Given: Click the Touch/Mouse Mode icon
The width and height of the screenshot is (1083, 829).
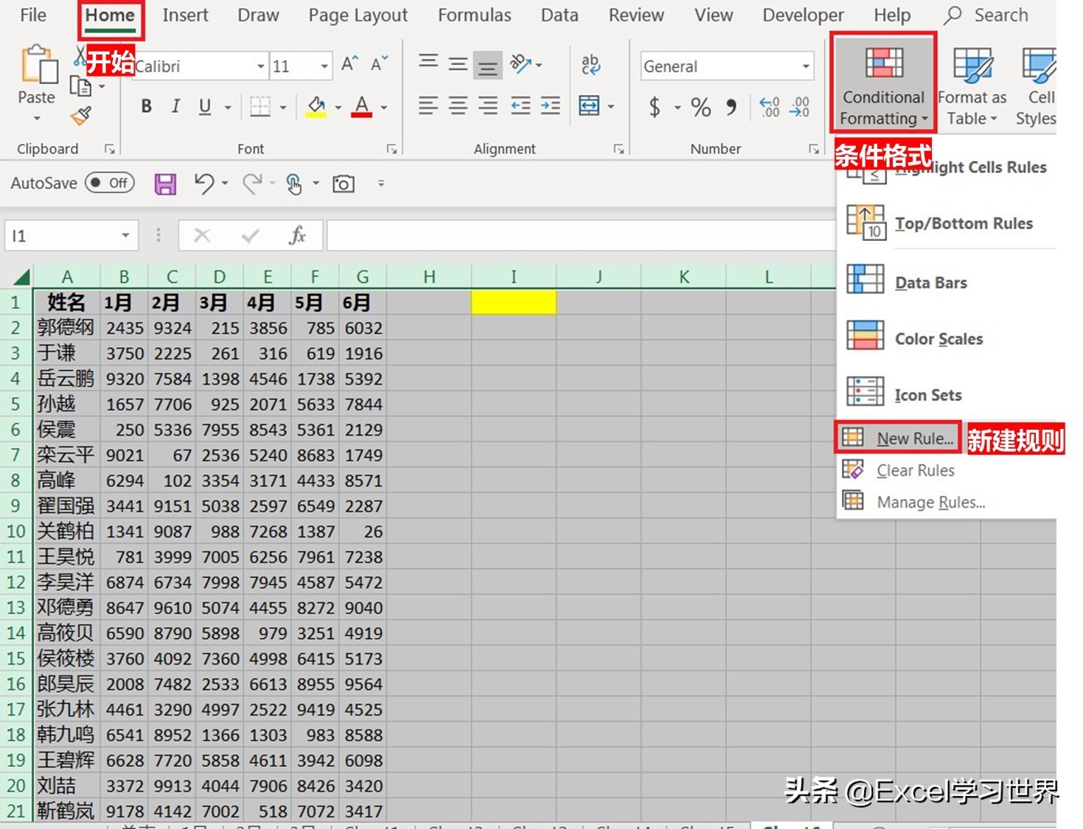Looking at the screenshot, I should coord(294,183).
